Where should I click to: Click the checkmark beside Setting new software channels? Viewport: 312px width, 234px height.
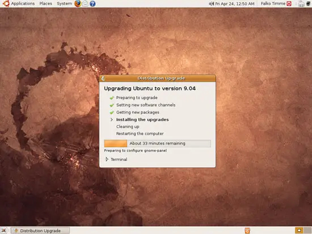pos(112,105)
